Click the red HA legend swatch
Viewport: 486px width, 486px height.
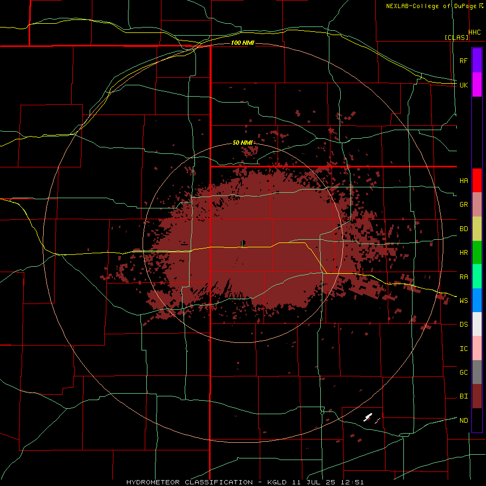pos(477,180)
